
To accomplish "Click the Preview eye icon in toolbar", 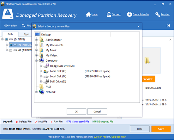I will pos(6,26).
